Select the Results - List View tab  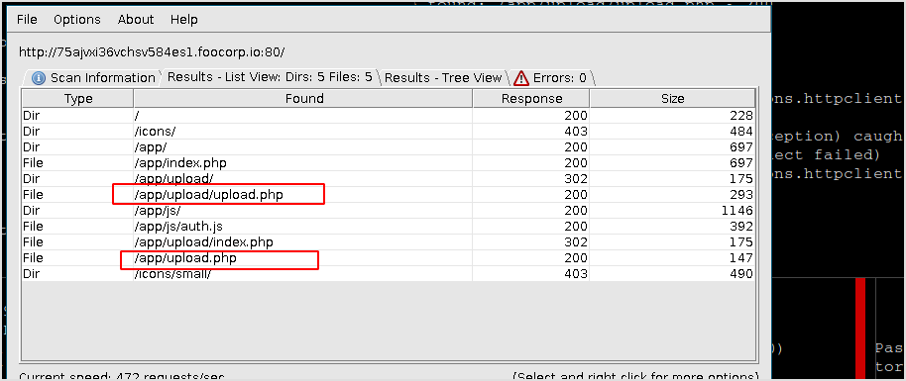[270, 77]
